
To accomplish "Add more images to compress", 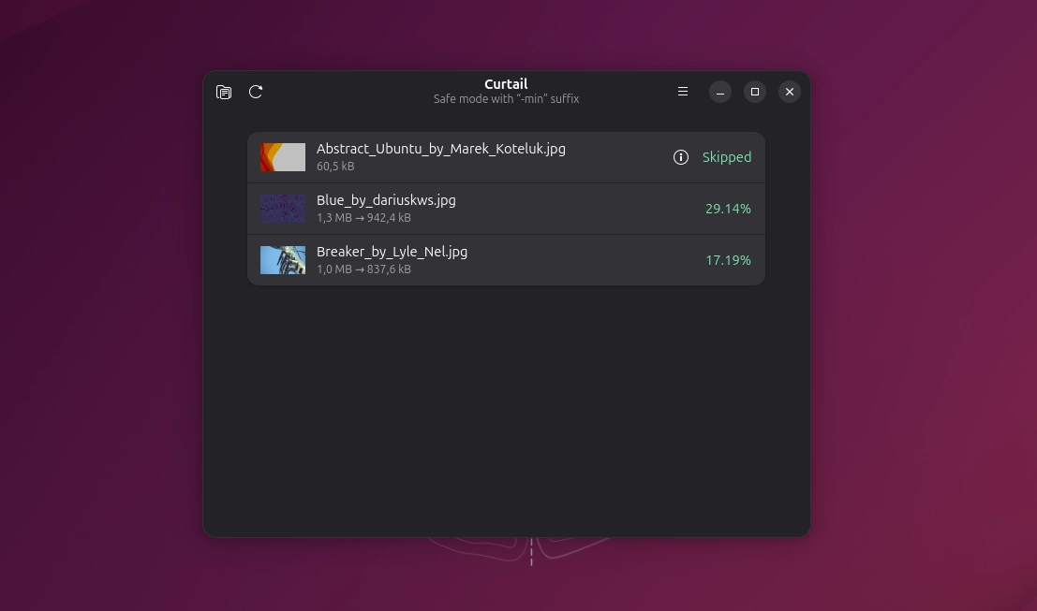I will point(224,92).
